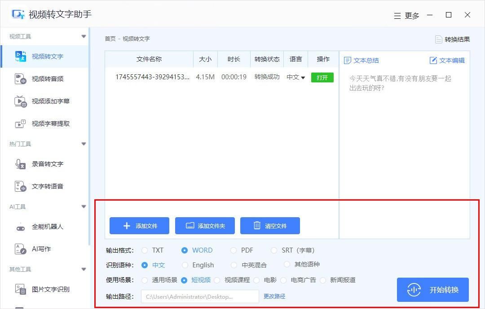The width and height of the screenshot is (485, 309).
Task: Choose 视频课程 usage scene
Action: (x=217, y=280)
